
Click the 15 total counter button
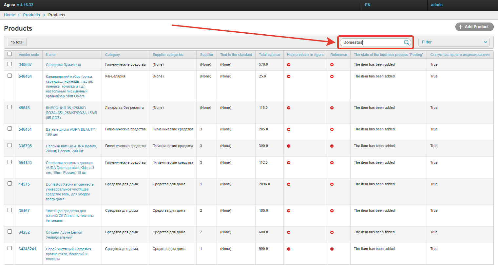[x=17, y=42]
